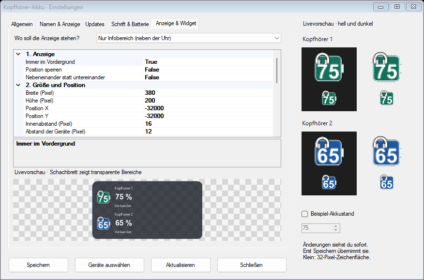
Task: Open the Updates tab
Action: [95, 24]
